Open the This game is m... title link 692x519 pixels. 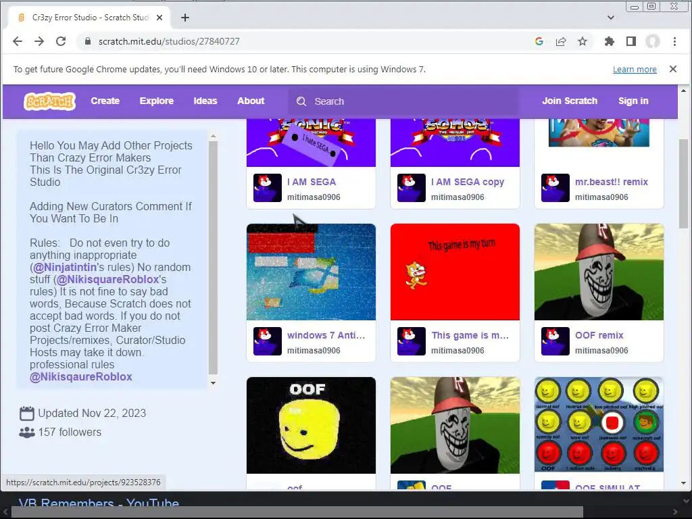pyautogui.click(x=470, y=335)
